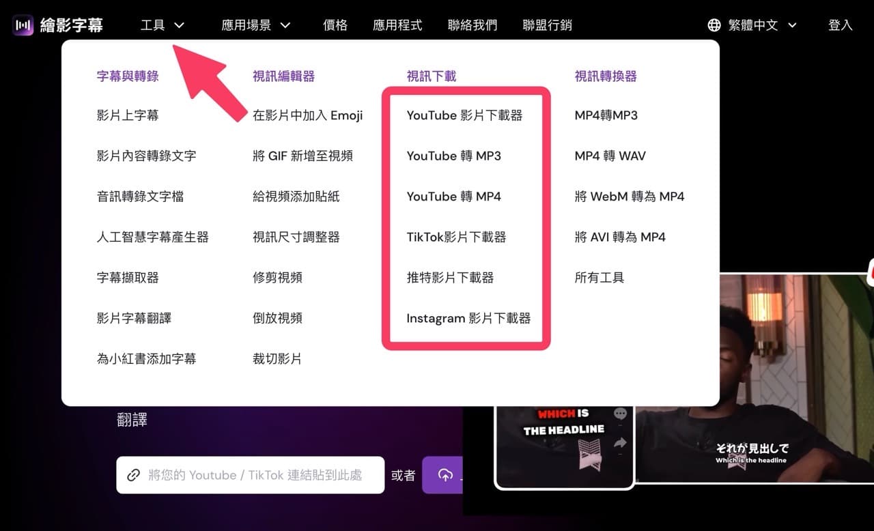This screenshot has height=531, width=874.
Task: Click the purple upload cloud icon
Action: 445,475
